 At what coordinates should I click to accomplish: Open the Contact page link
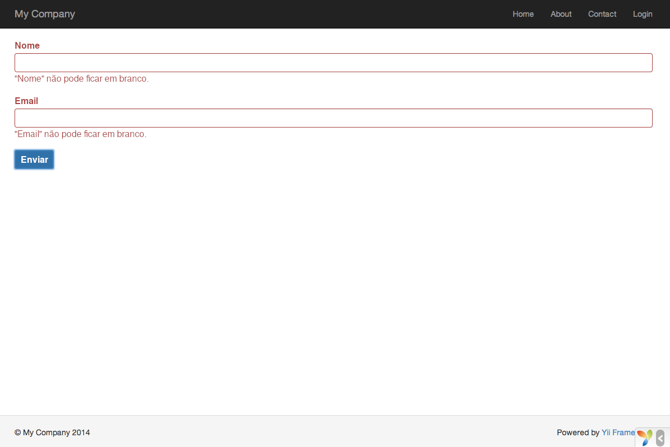pyautogui.click(x=602, y=14)
